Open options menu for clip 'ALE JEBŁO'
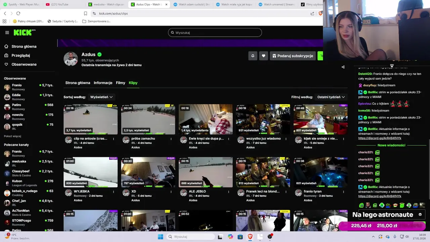Image resolution: width=430 pixels, height=242 pixels. 229,192
